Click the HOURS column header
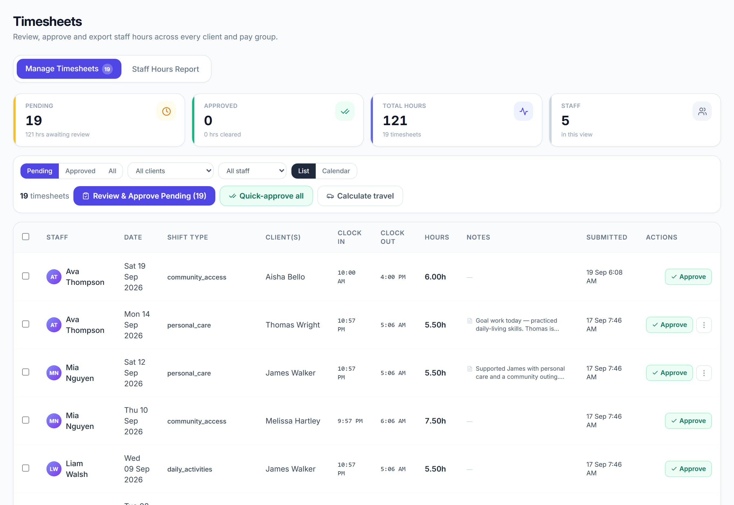The width and height of the screenshot is (734, 505). pos(436,237)
